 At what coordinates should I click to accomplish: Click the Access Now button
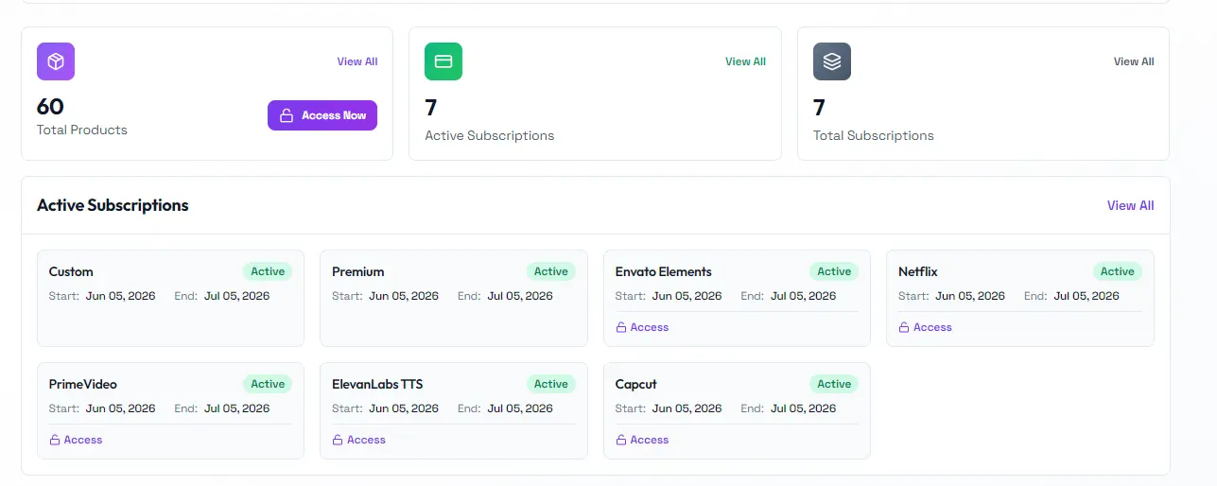click(x=322, y=115)
